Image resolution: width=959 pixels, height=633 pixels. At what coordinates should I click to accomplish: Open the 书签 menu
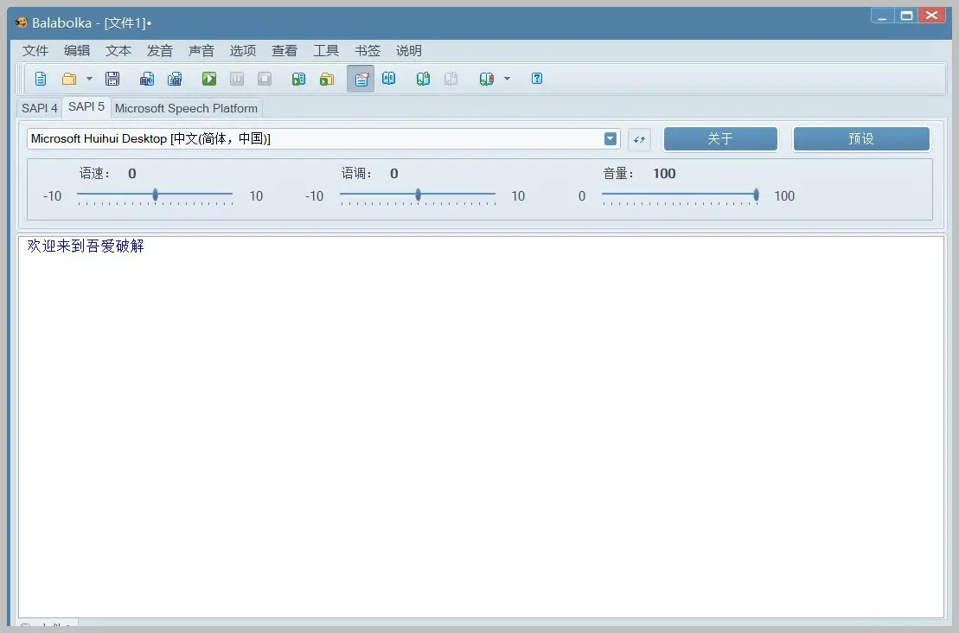click(x=368, y=51)
